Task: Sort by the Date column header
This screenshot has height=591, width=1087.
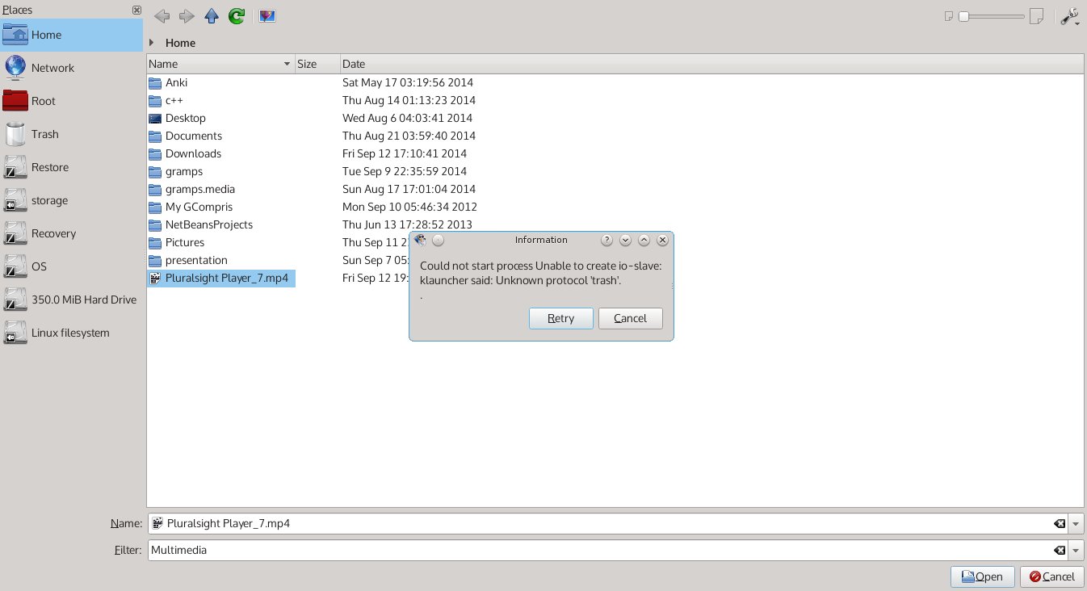Action: tap(711, 64)
